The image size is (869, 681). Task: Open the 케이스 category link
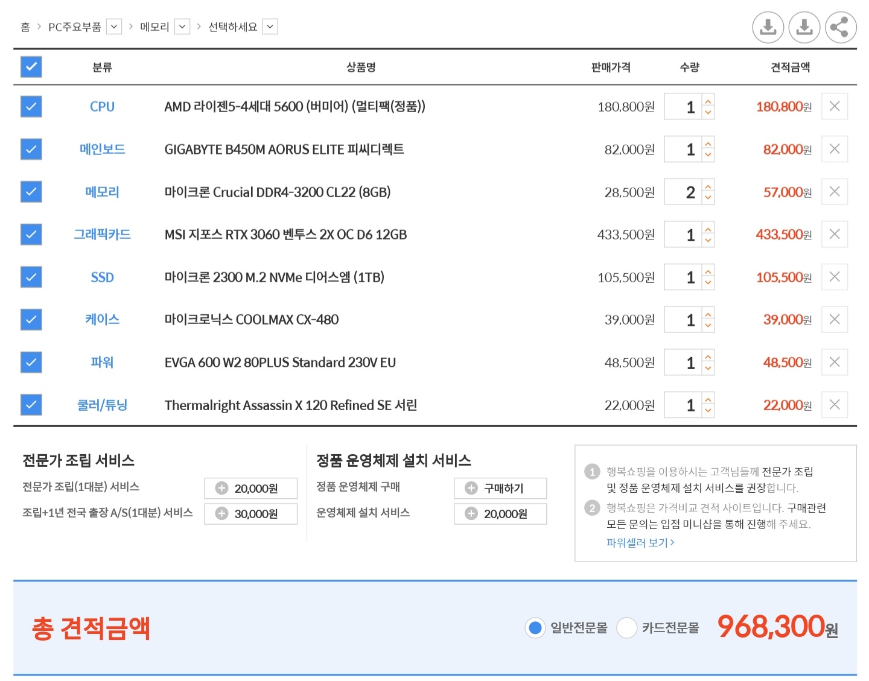click(102, 319)
